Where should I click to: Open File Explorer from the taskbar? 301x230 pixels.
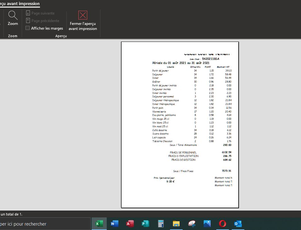176,224
